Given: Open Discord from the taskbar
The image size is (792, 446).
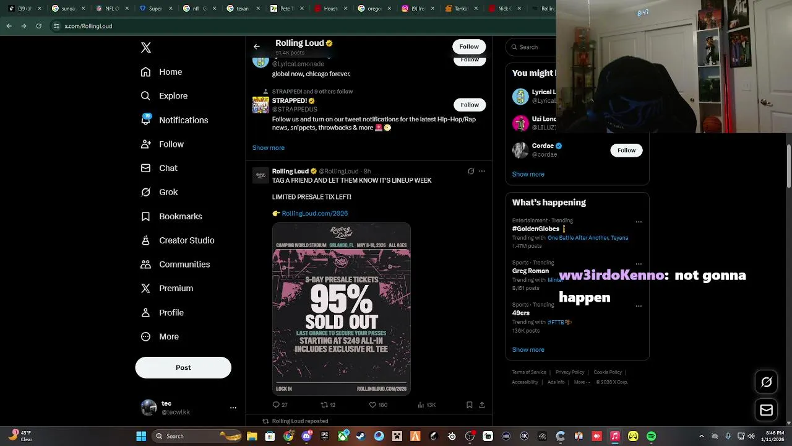Looking at the screenshot, I should (x=306, y=436).
